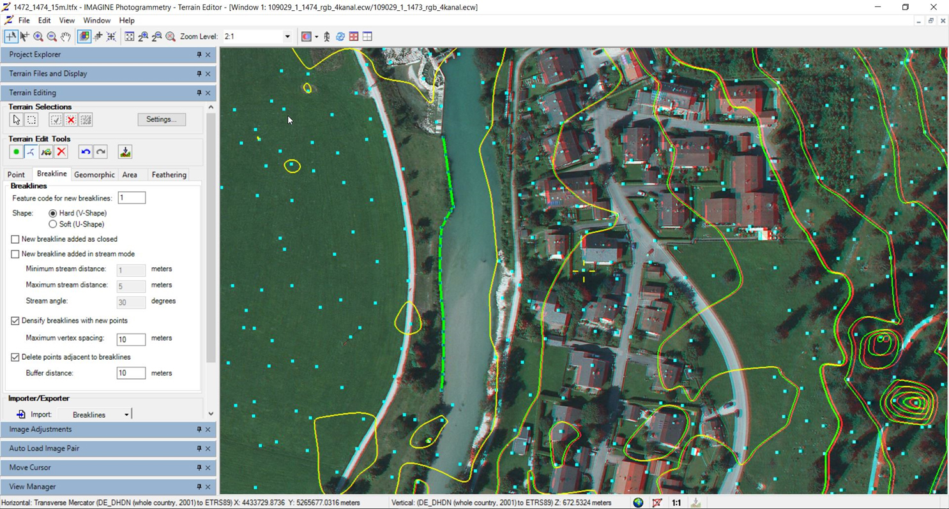949x509 pixels.
Task: Toggle the colored layers display icon
Action: (x=84, y=36)
